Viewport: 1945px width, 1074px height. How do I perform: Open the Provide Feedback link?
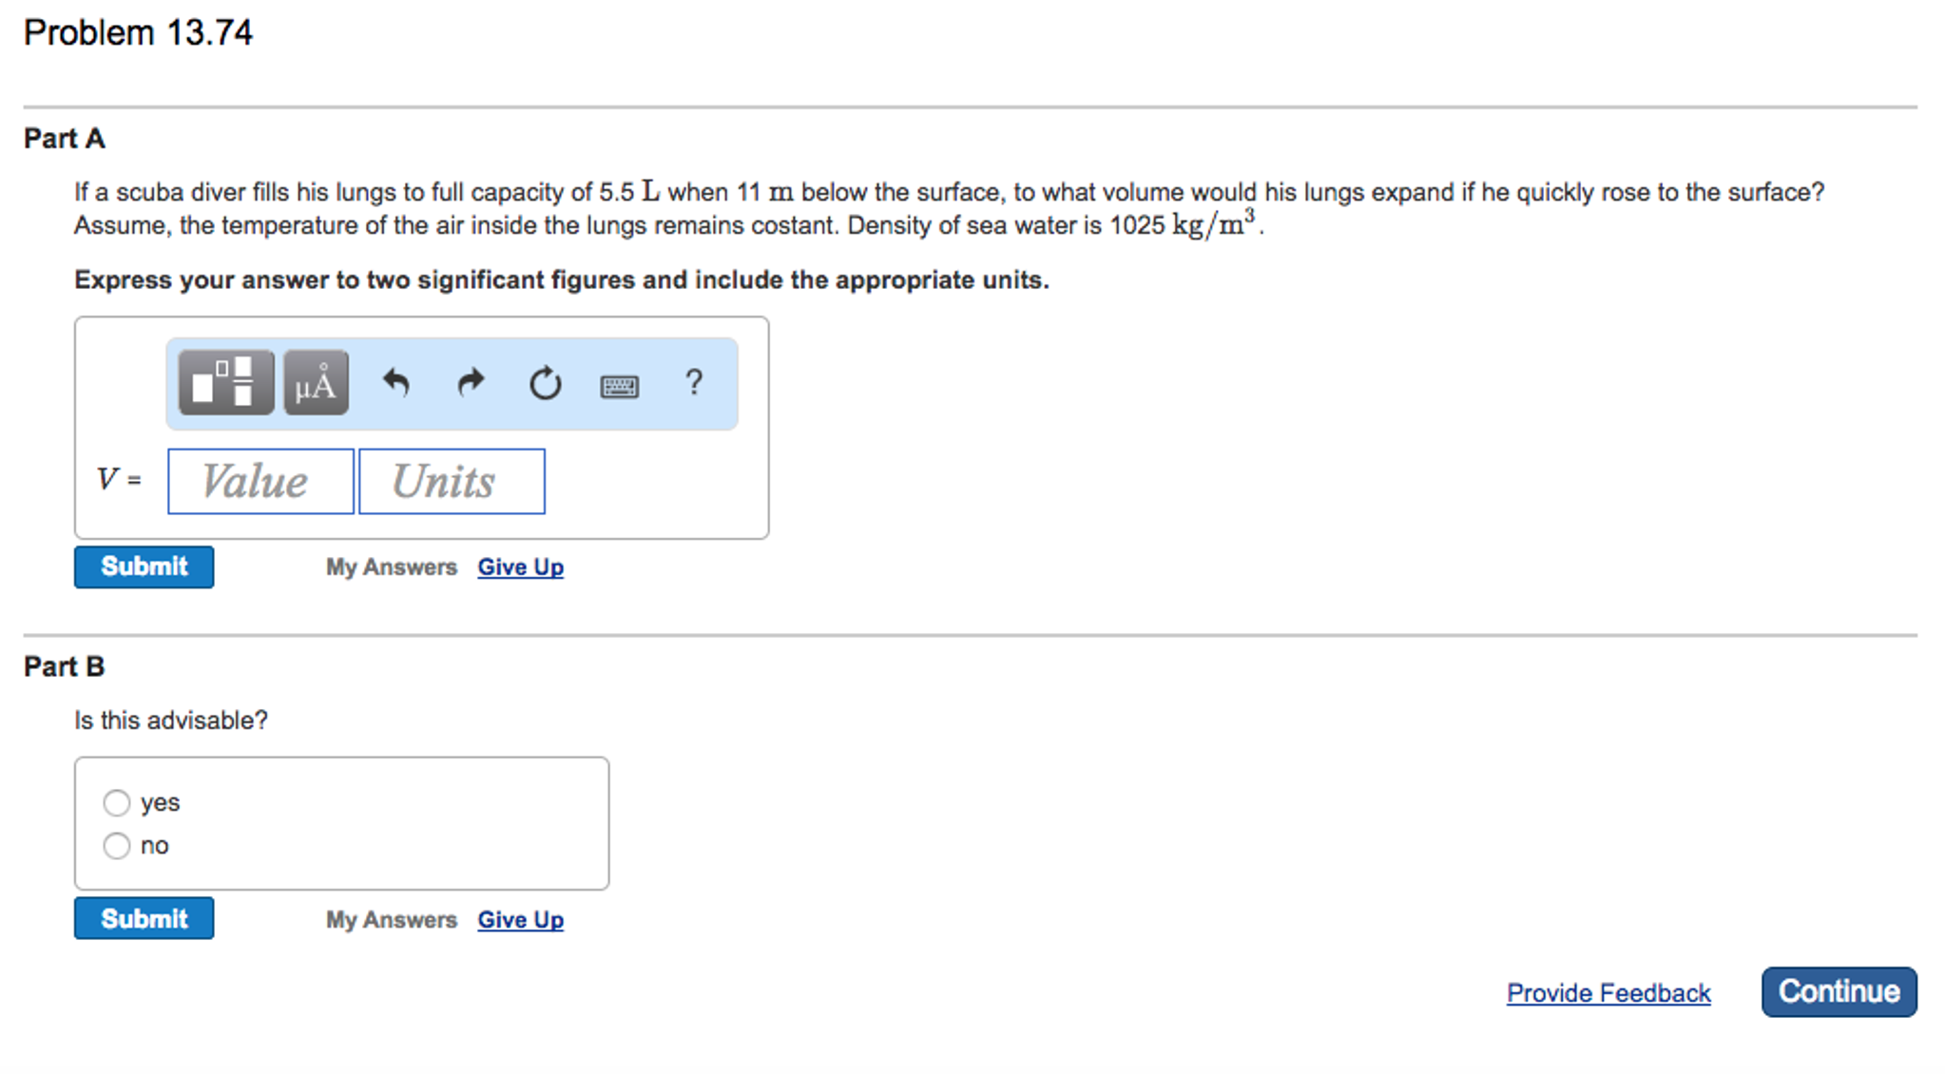point(1608,993)
